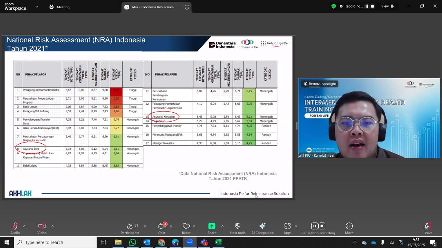442x248 pixels.
Task: Open the Apps icon
Action: point(288,226)
